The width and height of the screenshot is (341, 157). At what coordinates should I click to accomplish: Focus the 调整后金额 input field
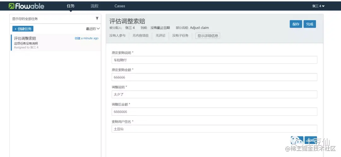[214, 112]
